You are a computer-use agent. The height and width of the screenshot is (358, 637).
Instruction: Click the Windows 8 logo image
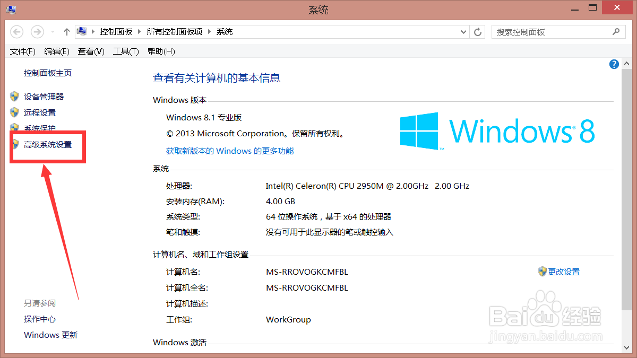pos(498,131)
